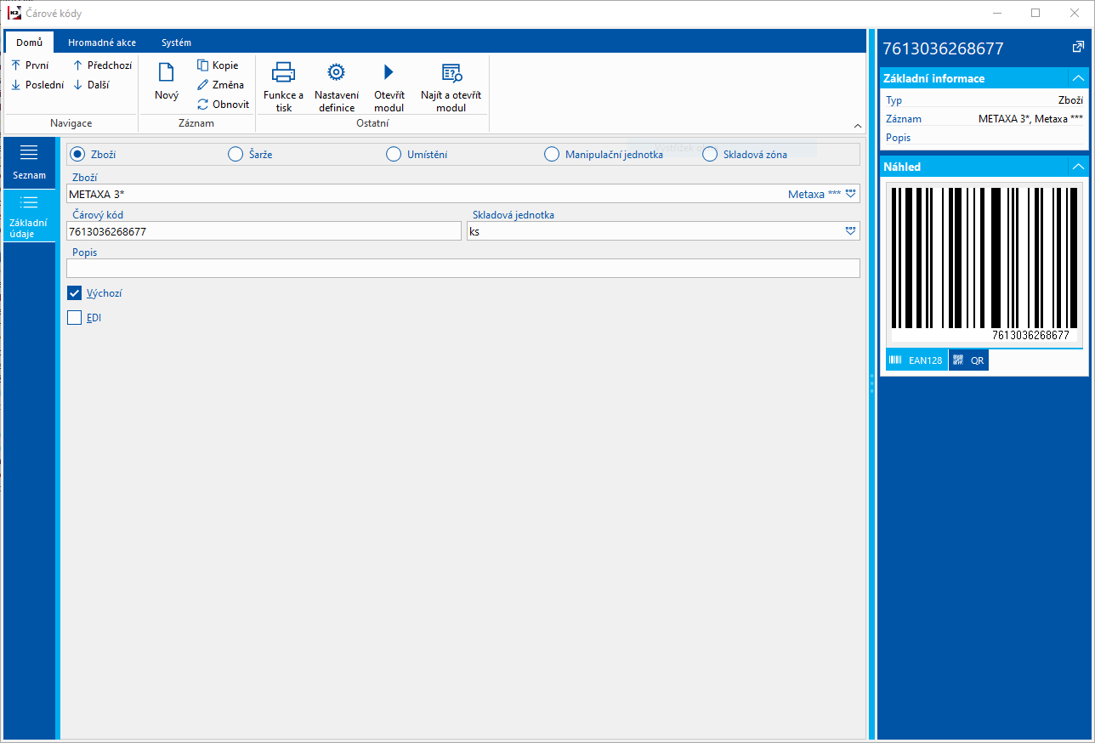Image resolution: width=1095 pixels, height=743 pixels.
Task: Click the 7613036268677 panel heading
Action: point(944,48)
